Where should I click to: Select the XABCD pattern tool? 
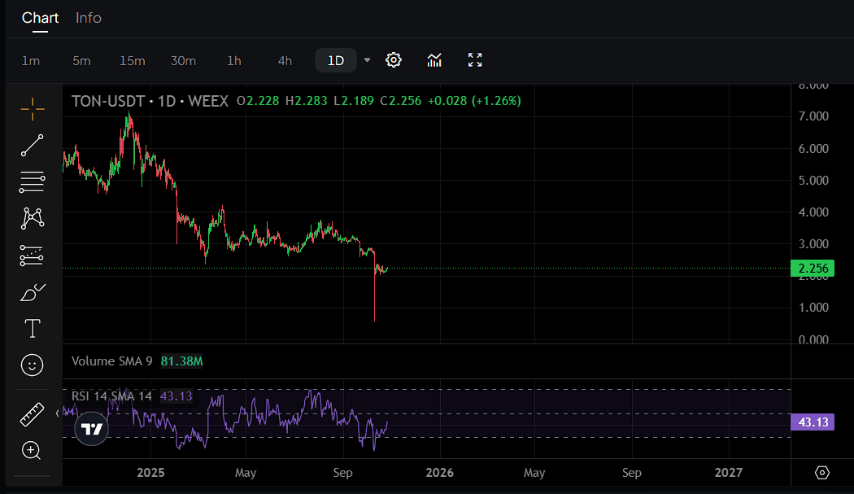[x=32, y=218]
